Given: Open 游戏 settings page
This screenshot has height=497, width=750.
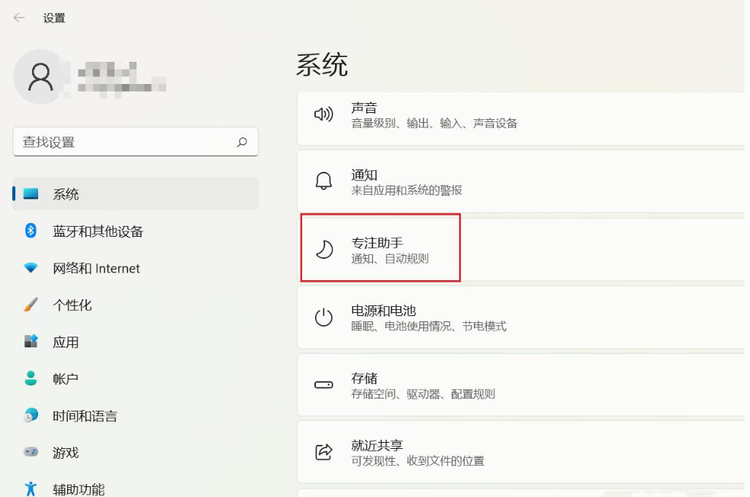Looking at the screenshot, I should [x=66, y=453].
